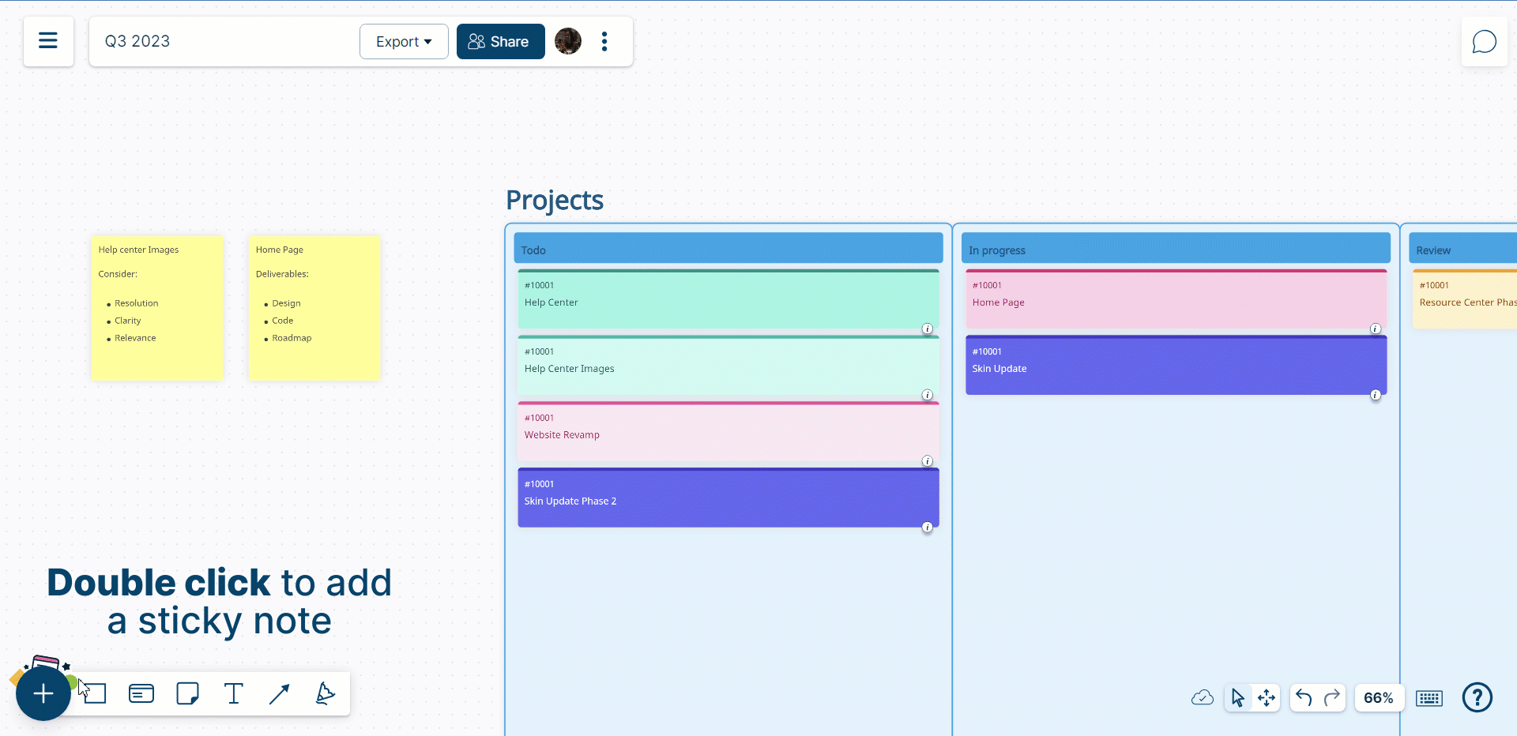Click the help question mark icon
The image size is (1517, 736).
click(1477, 697)
